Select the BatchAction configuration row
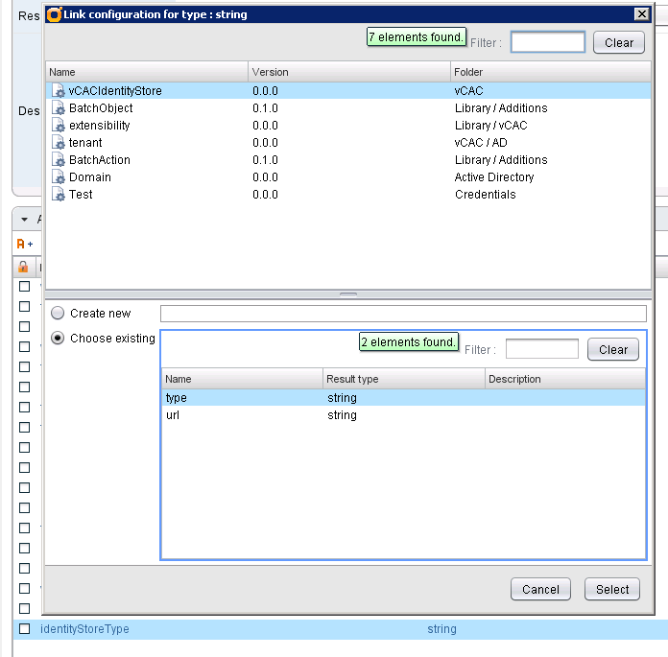The width and height of the screenshot is (668, 657). 348,159
